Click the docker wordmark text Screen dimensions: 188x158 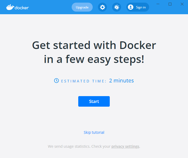point(22,8)
